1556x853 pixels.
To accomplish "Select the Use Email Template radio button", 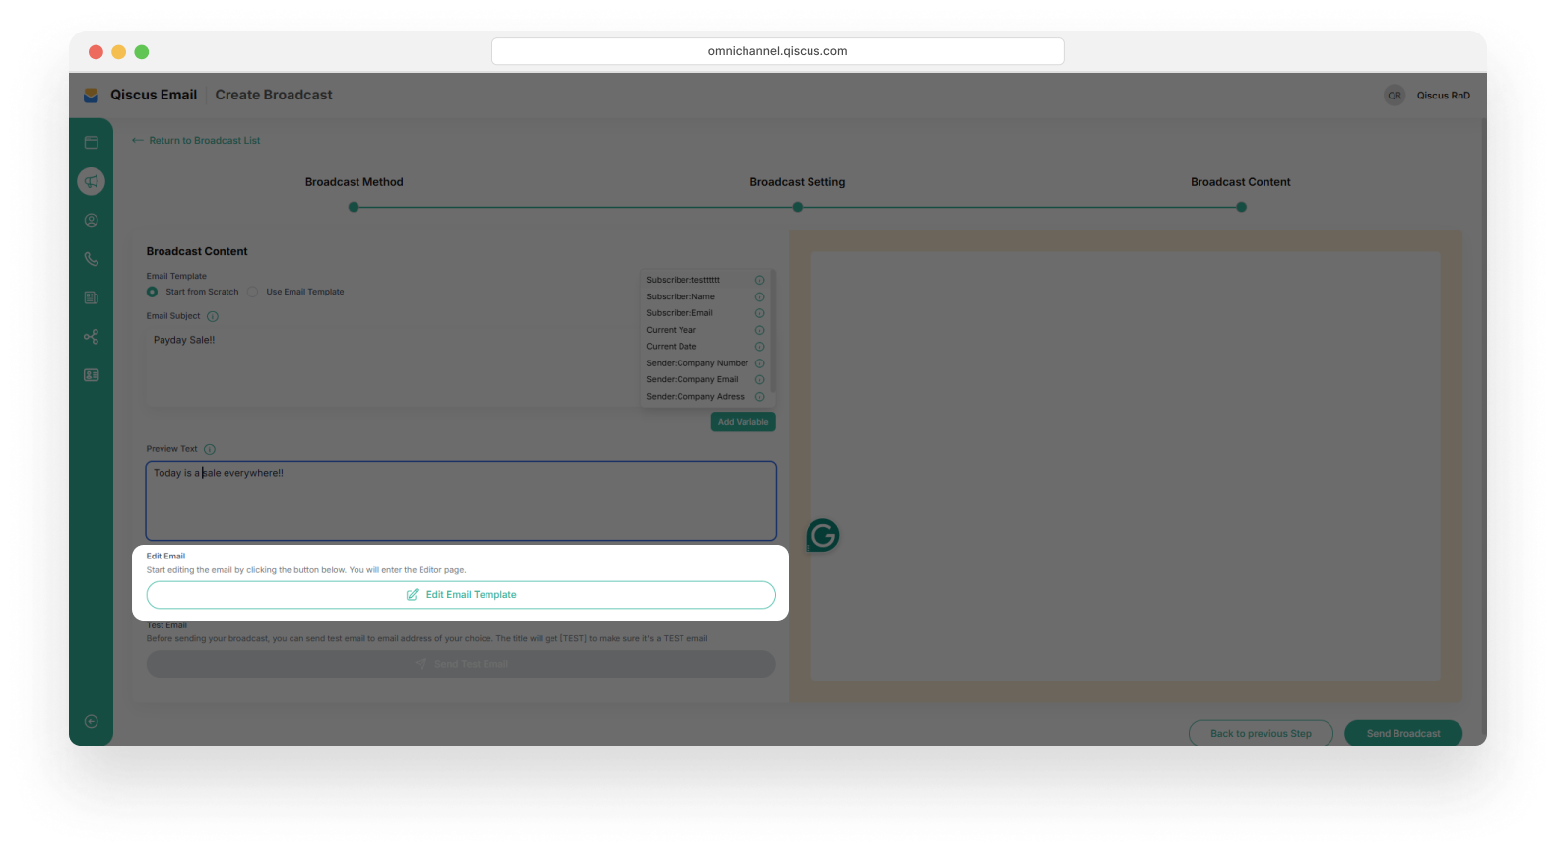I will [253, 292].
